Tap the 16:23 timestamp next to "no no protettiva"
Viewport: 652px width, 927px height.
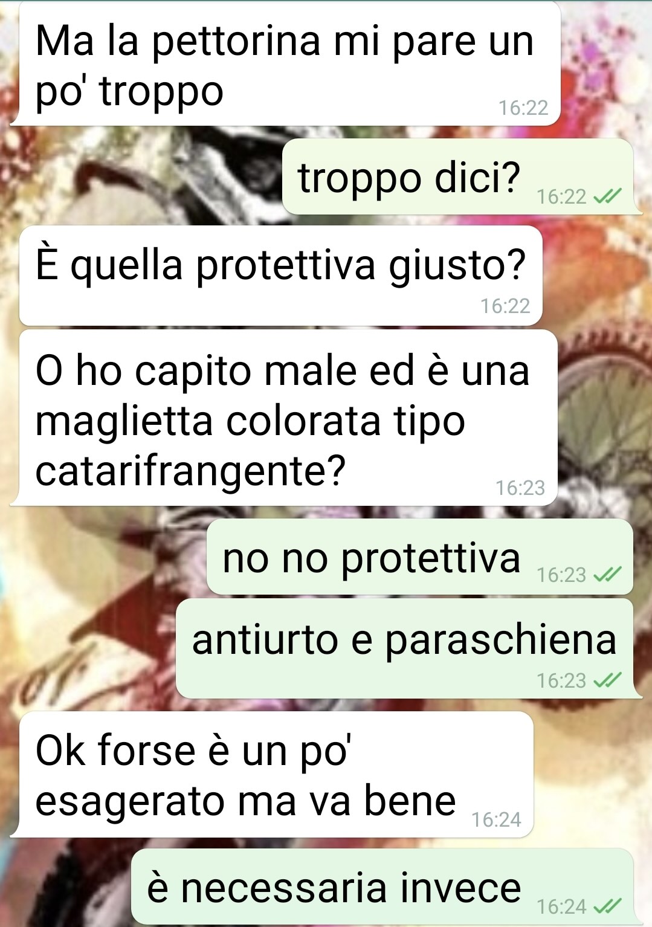tap(561, 575)
